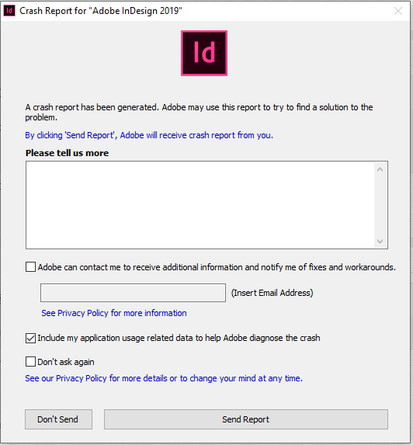Click the comments box scrollbar track

pyautogui.click(x=380, y=206)
